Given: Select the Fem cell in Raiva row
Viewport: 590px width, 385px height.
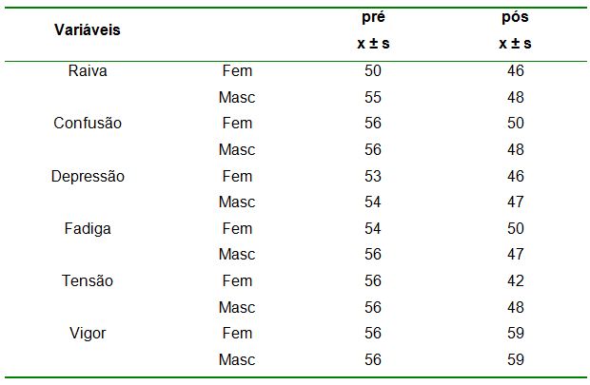Looking at the screenshot, I should tap(237, 70).
